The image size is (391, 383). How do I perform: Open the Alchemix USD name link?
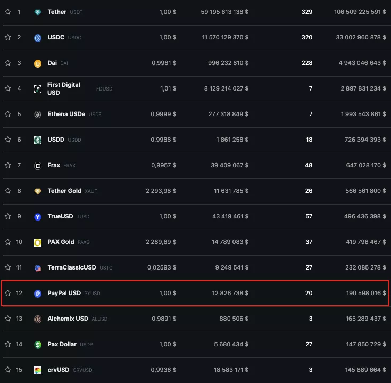point(68,319)
